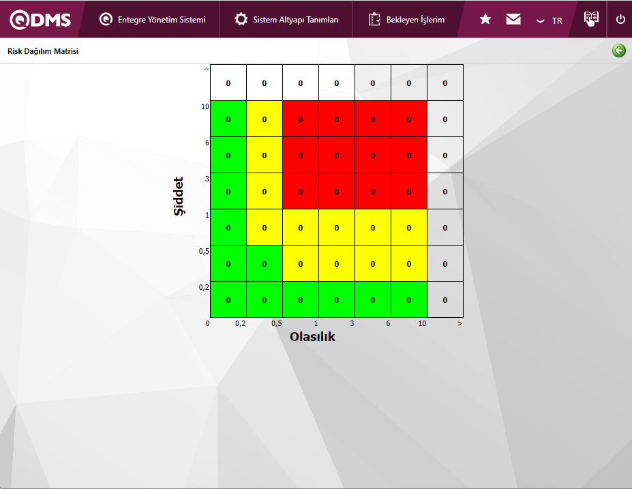
Task: Click green cell in bottom row, probability 10 column
Action: coord(409,299)
